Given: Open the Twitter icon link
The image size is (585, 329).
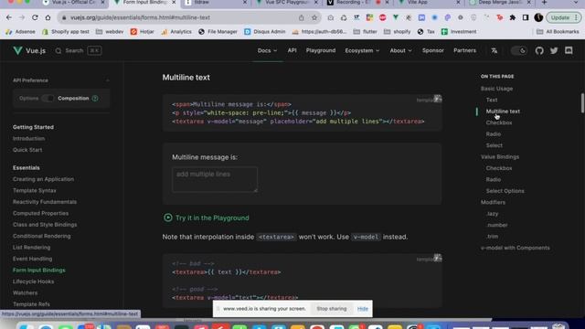Looking at the screenshot, I should click(554, 50).
